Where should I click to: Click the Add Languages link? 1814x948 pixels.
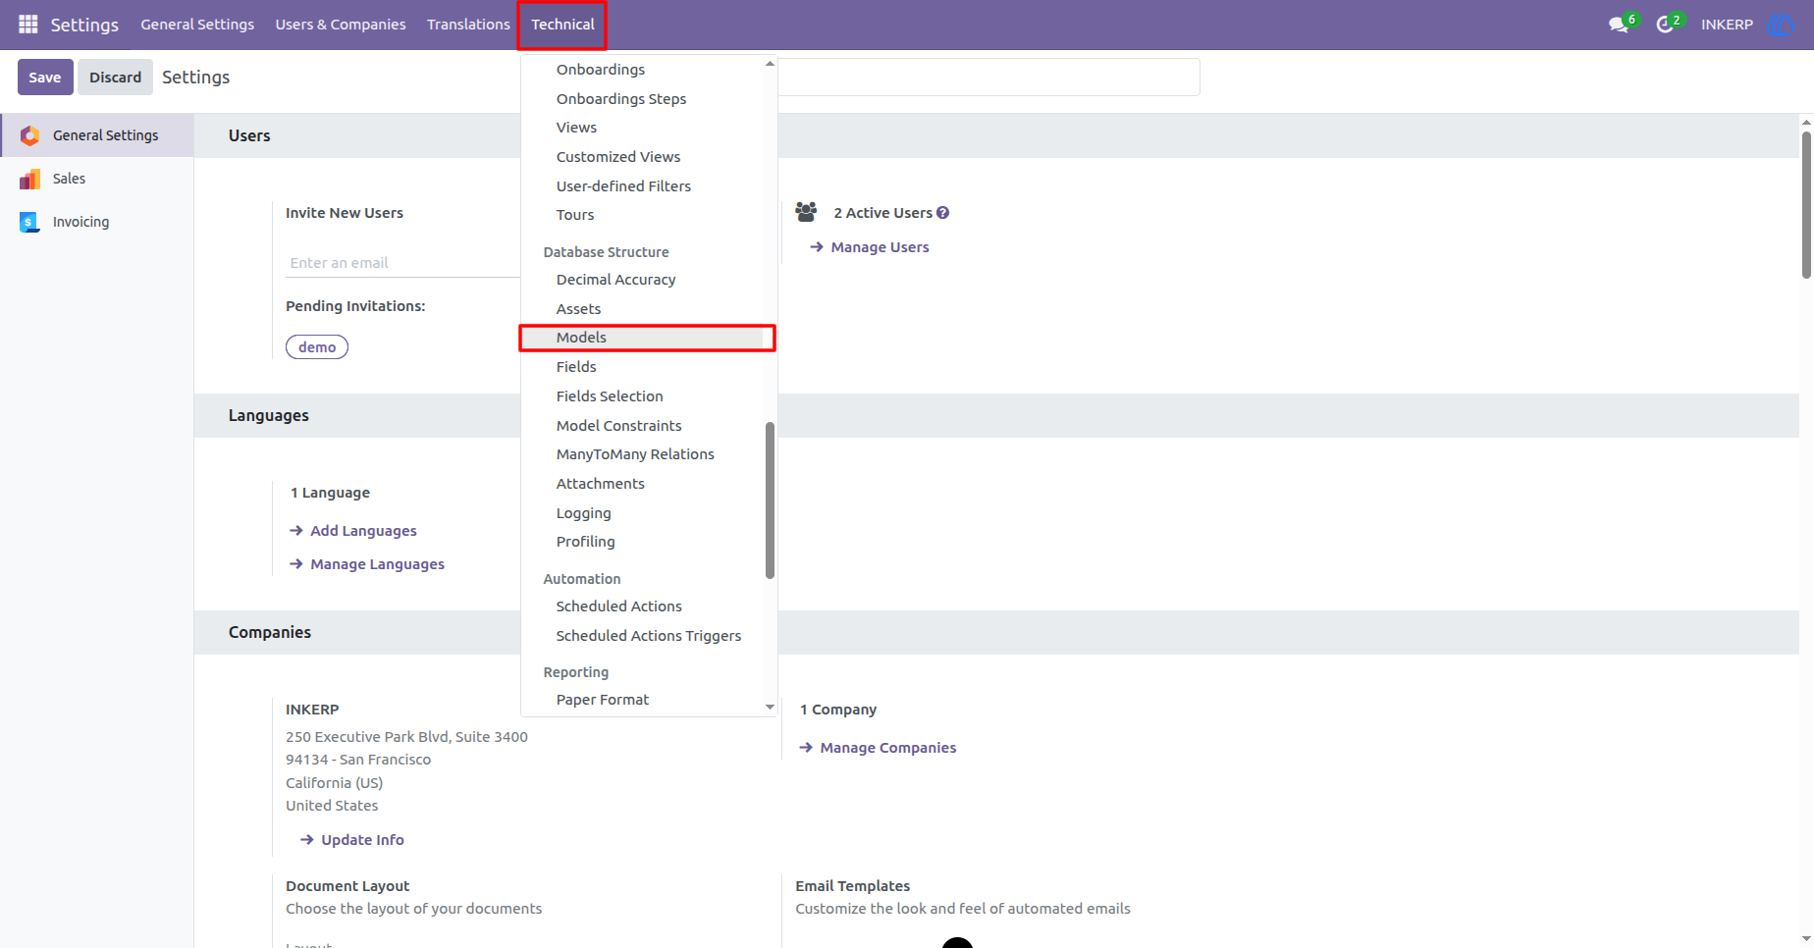tap(363, 531)
